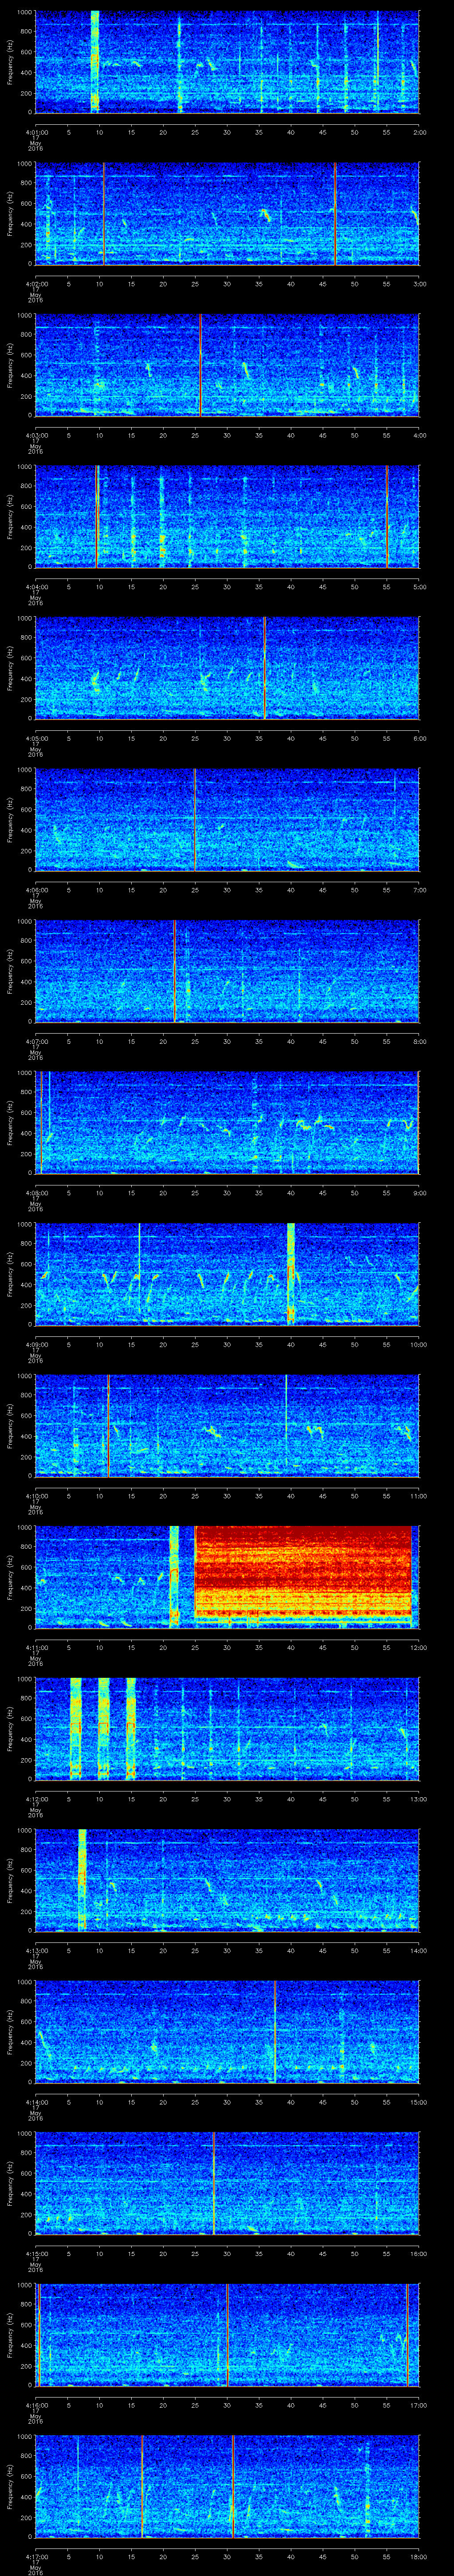Viewport: 454px width, 2576px height.
Task: Pick the spectrogram panel starting at 4:05:00
Action: click(227, 668)
